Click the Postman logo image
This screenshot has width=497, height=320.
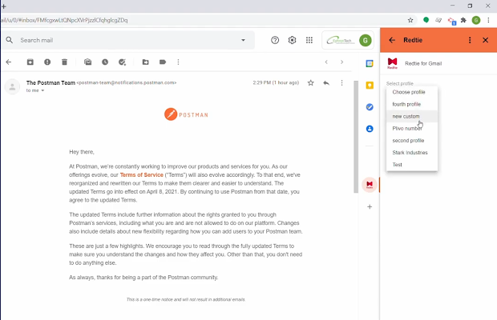[186, 114]
